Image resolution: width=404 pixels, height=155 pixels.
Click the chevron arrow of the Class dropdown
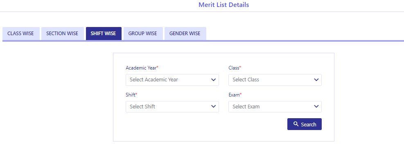(316, 80)
